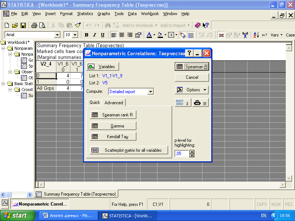Open the Statistics menu
This screenshot has height=221, width=295.
85,14
